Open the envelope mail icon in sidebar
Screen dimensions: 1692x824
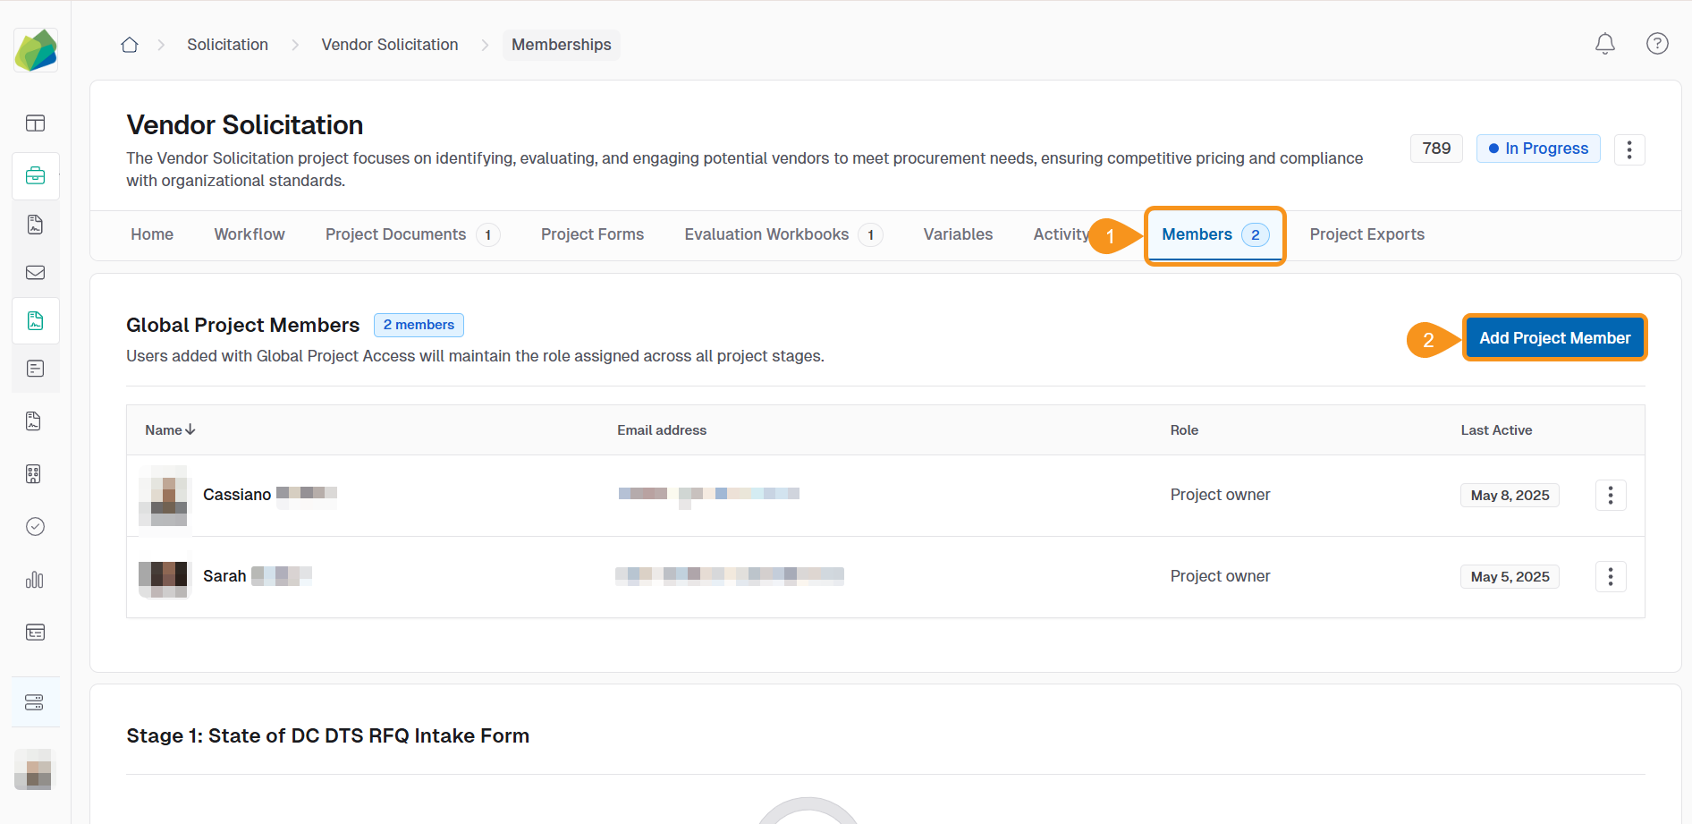36,273
